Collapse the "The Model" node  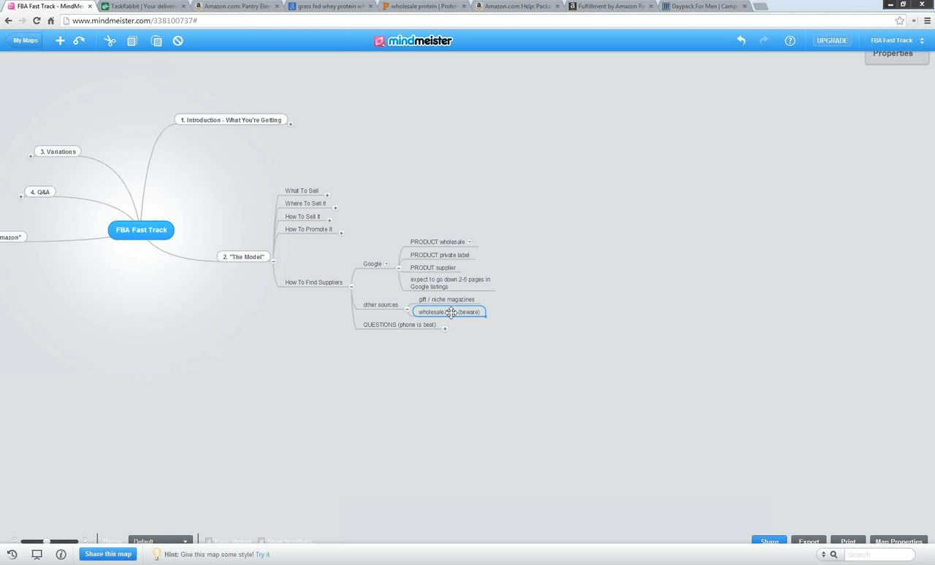point(273,261)
